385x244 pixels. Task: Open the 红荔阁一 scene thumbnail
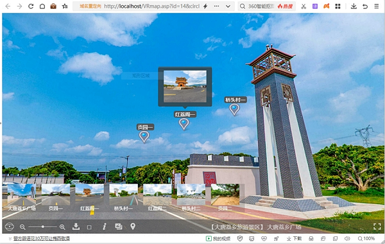click(x=90, y=195)
